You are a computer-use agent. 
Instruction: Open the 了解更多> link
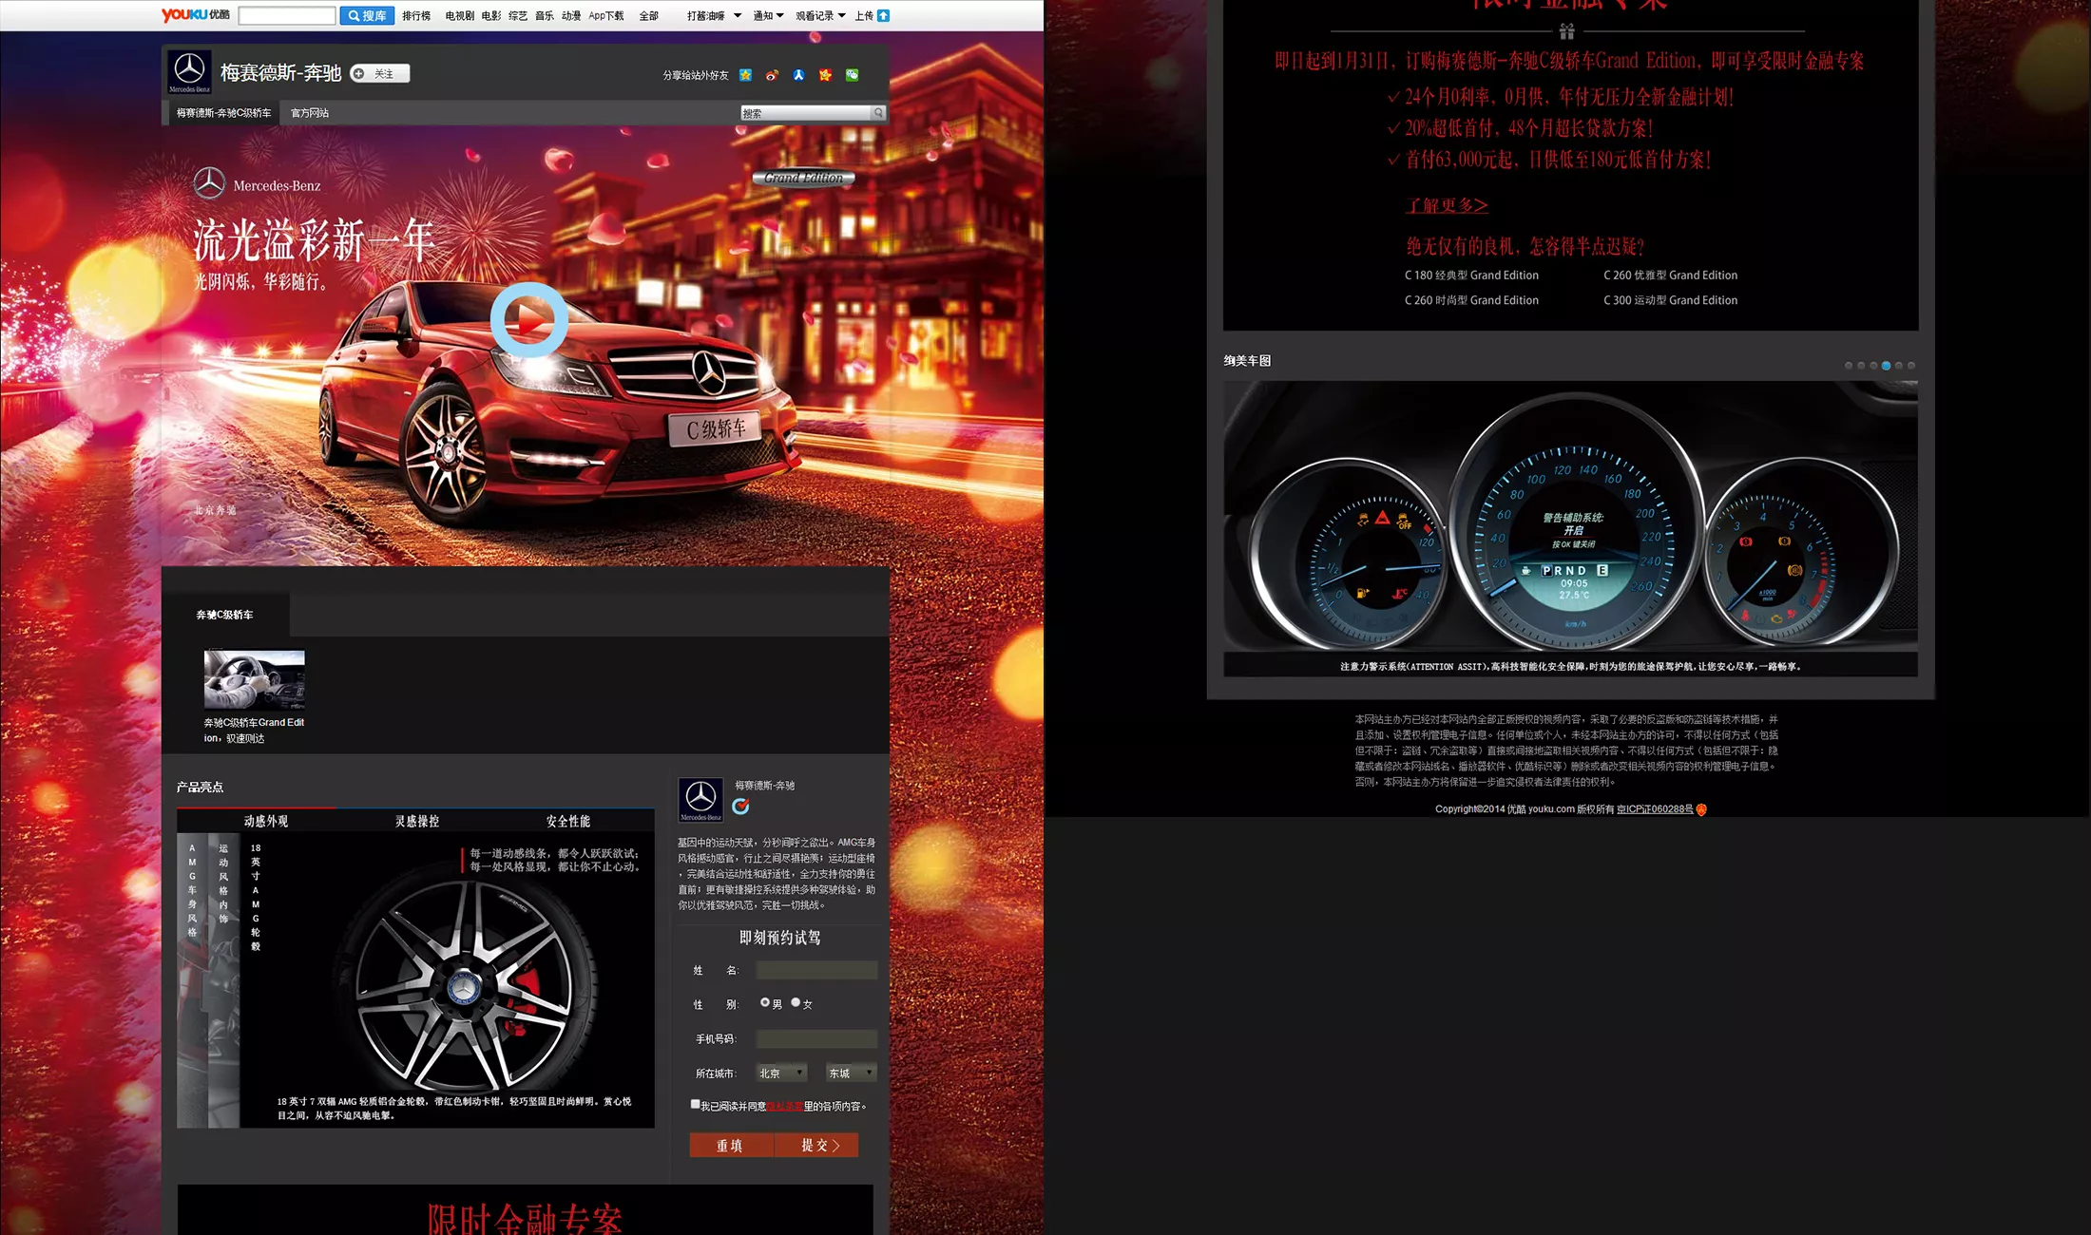pyautogui.click(x=1447, y=205)
